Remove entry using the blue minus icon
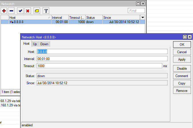 click(11, 11)
